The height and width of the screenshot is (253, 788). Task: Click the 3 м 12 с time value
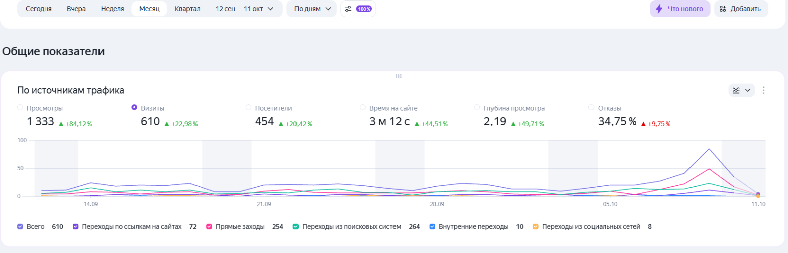point(389,122)
